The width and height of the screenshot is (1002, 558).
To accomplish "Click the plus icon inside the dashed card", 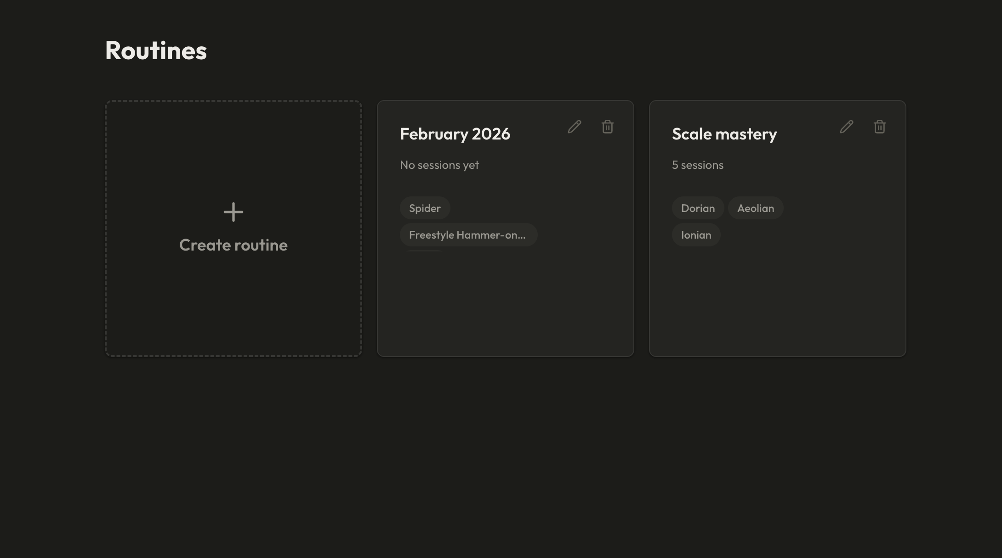I will coord(233,212).
